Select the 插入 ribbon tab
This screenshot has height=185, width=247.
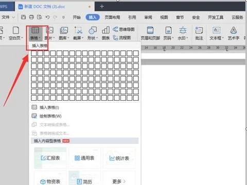93,17
